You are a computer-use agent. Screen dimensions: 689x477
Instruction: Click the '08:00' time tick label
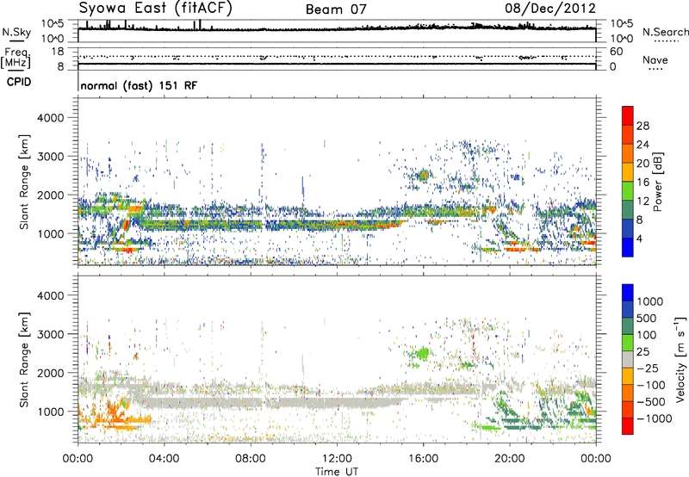pyautogui.click(x=250, y=459)
